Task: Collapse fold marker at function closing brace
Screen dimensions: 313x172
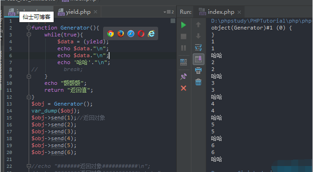Action: (29, 97)
